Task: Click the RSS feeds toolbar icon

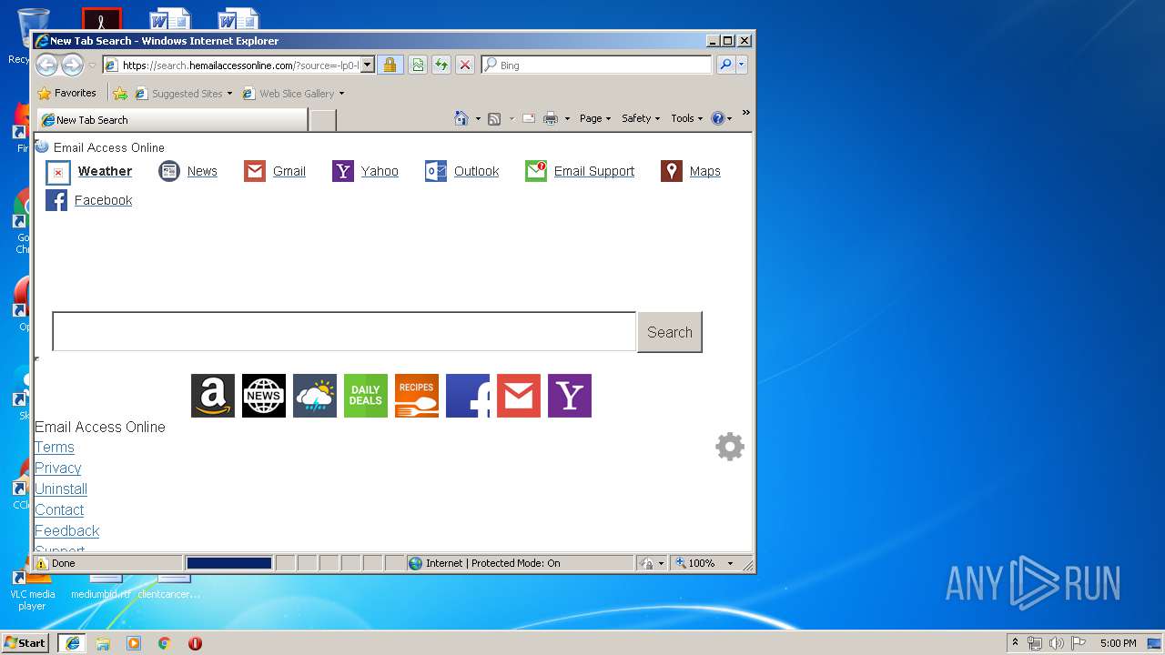Action: pos(494,118)
